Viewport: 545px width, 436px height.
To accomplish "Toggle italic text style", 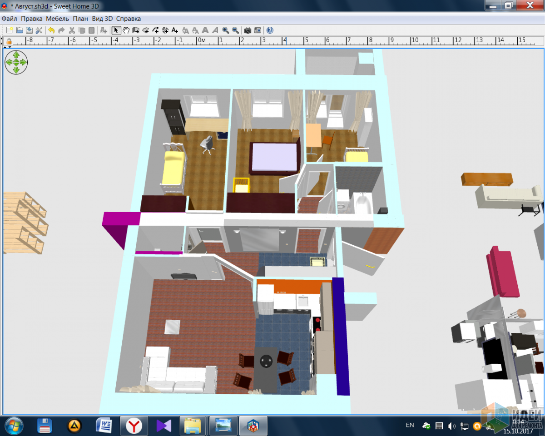I will (215, 30).
